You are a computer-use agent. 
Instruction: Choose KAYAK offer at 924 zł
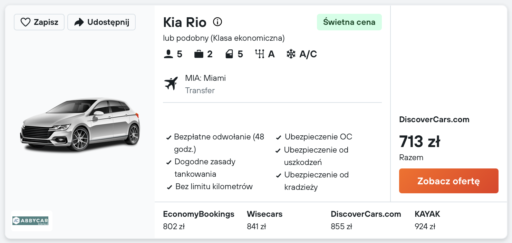[427, 220]
